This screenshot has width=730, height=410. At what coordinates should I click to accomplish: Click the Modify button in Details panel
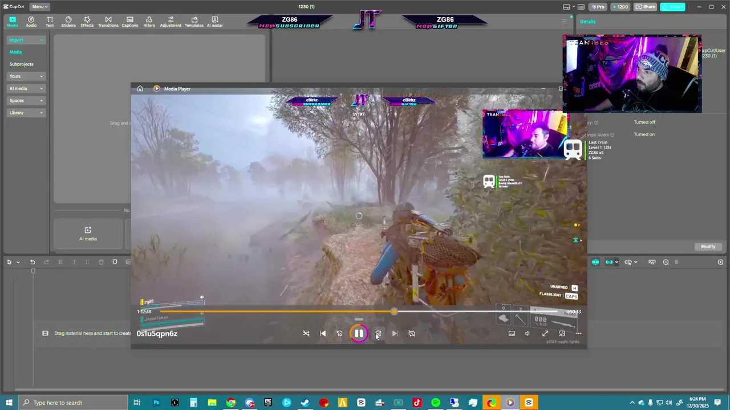point(708,247)
